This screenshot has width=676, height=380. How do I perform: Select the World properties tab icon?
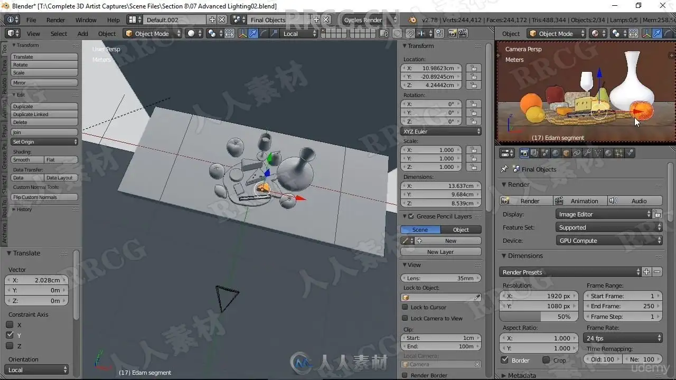click(556, 153)
